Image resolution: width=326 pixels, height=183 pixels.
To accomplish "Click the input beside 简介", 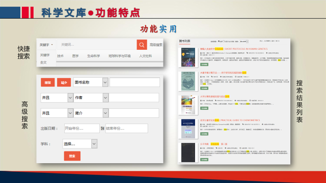I will [134, 113].
